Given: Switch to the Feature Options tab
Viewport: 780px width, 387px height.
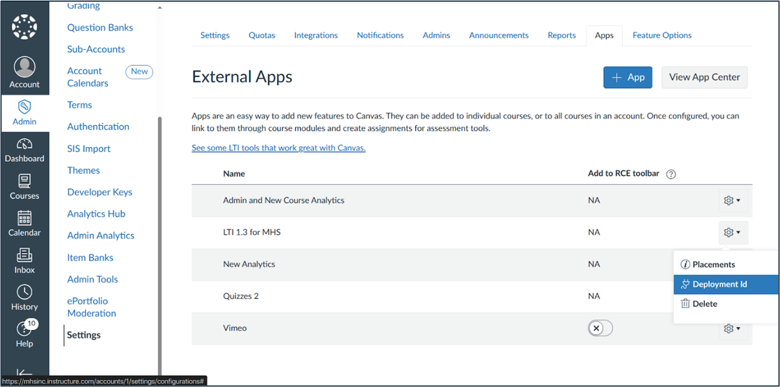Looking at the screenshot, I should [x=662, y=35].
